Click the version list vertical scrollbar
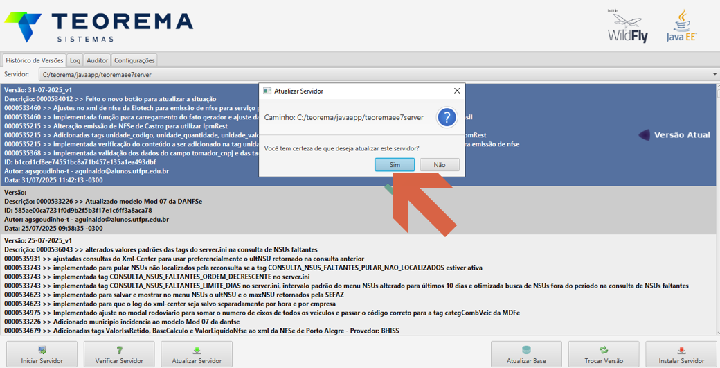The width and height of the screenshot is (720, 368). 718,209
